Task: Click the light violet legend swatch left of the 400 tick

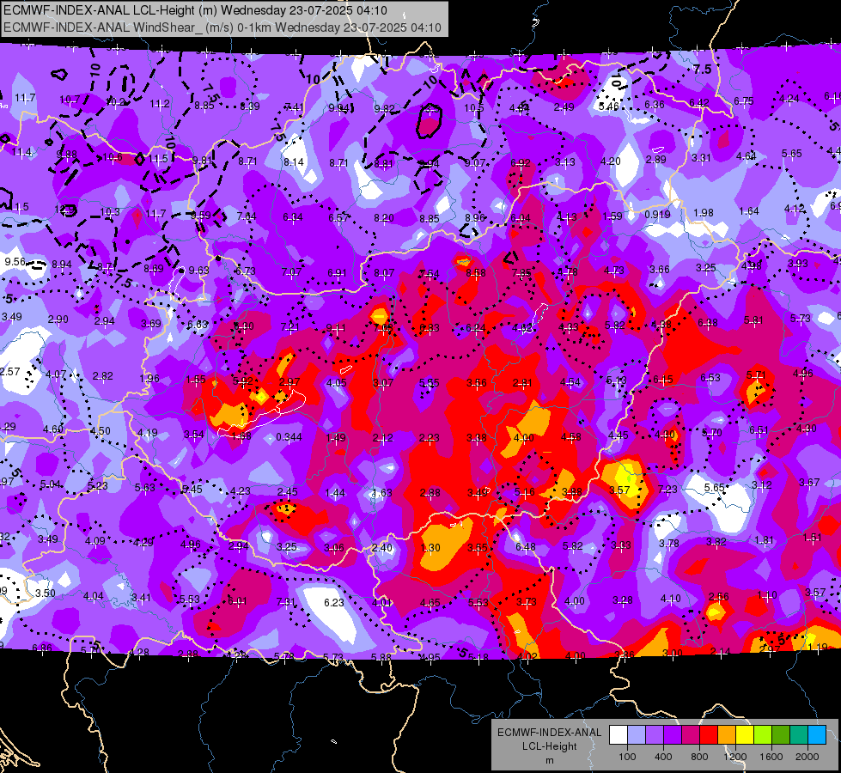Action: click(x=655, y=735)
